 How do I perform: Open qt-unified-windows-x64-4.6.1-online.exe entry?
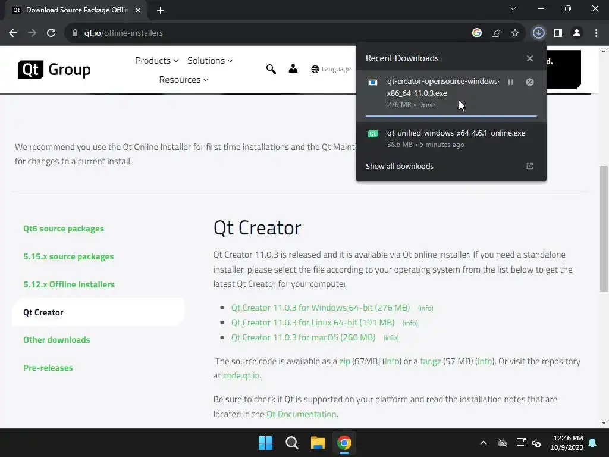click(451, 138)
